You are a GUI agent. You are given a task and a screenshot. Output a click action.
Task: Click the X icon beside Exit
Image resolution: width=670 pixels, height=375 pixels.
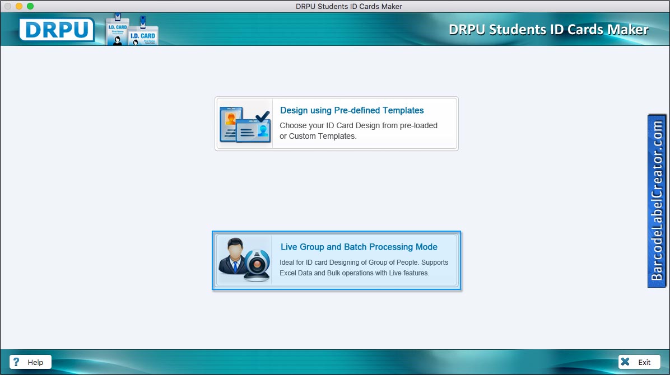point(625,362)
